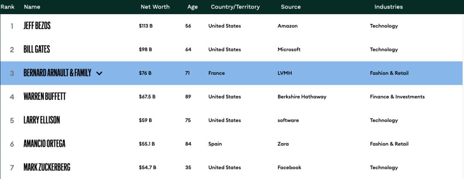Click Spain country cell for Ortega
The image size is (464, 179).
[215, 144]
